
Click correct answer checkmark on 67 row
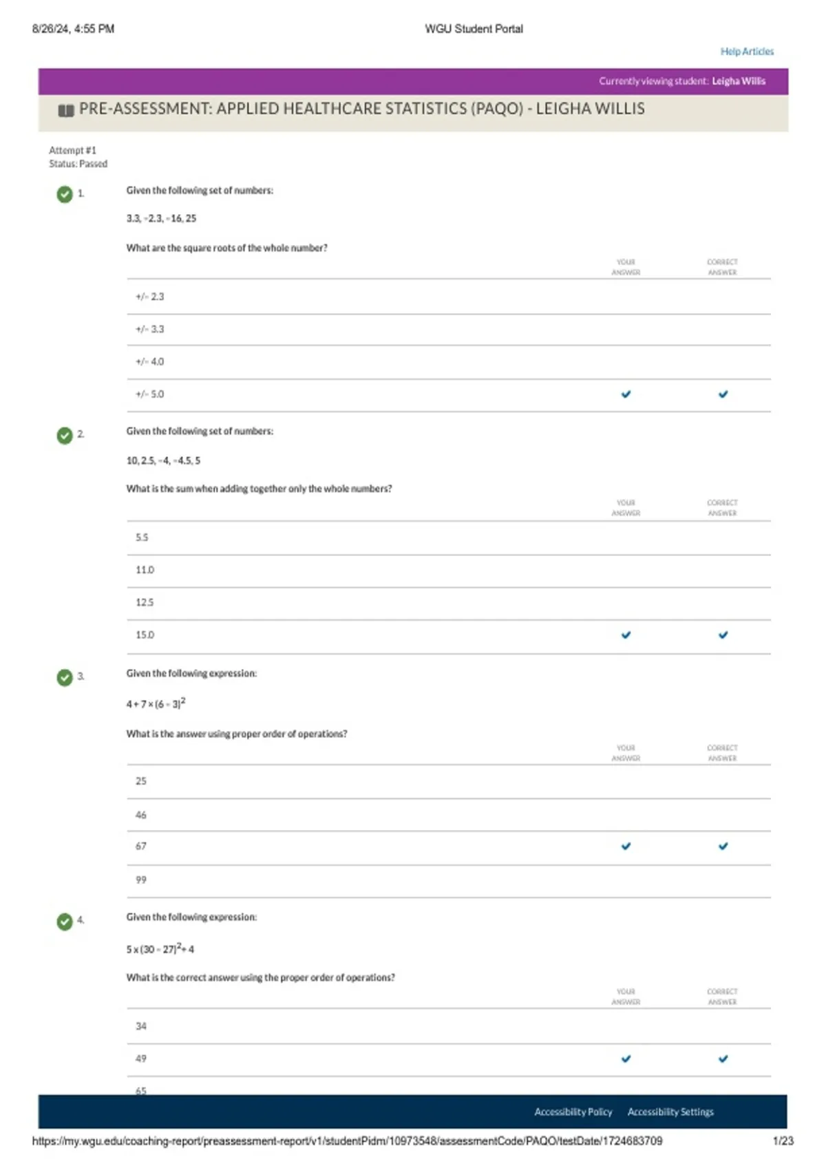click(x=723, y=846)
